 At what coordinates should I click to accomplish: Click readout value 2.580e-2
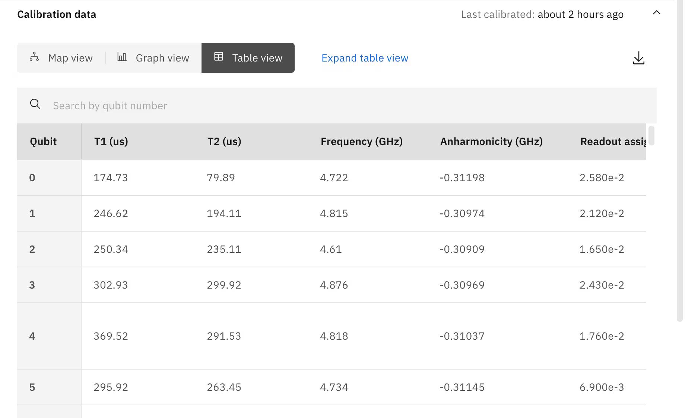(x=602, y=178)
